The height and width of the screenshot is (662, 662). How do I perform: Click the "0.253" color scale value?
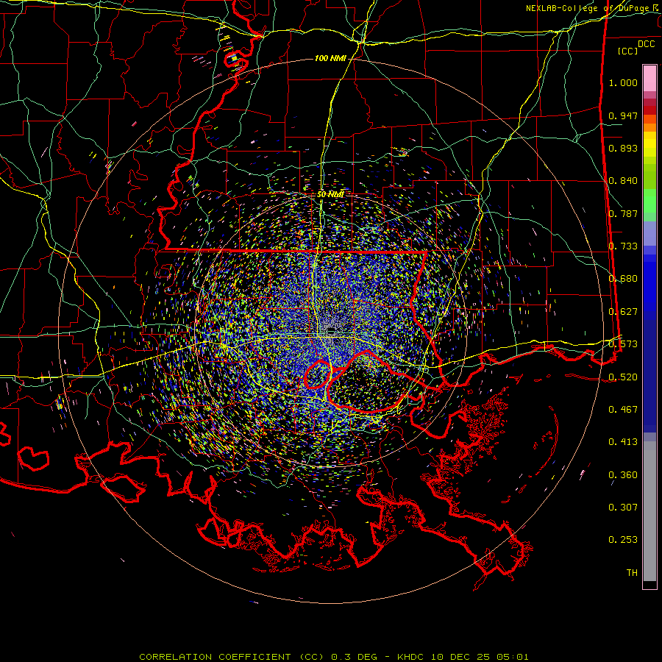point(623,540)
